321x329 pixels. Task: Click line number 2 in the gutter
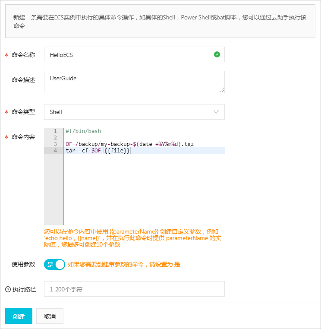coord(55,138)
